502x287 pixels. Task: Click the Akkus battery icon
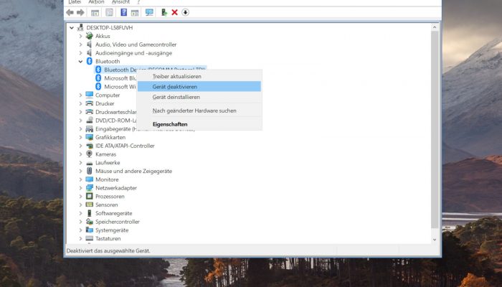click(x=90, y=36)
